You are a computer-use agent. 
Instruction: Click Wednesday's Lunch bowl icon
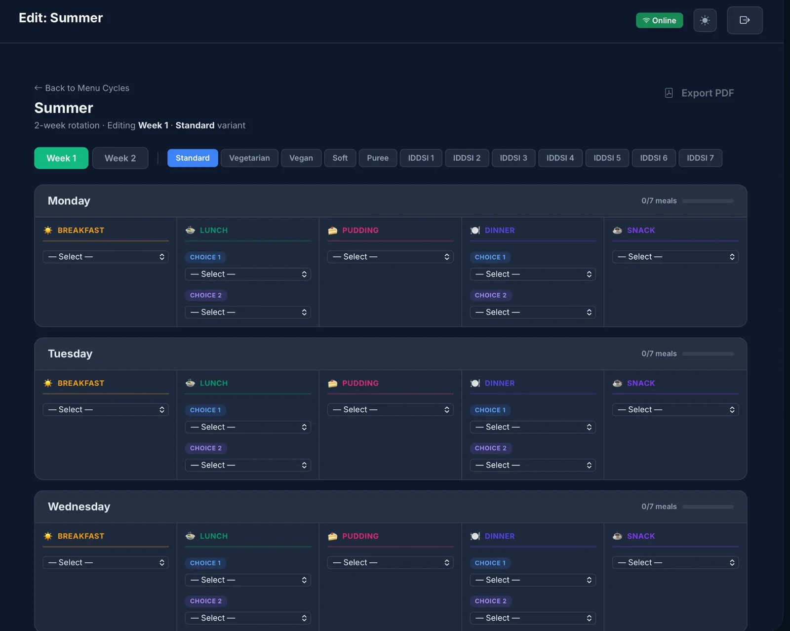[x=190, y=536]
